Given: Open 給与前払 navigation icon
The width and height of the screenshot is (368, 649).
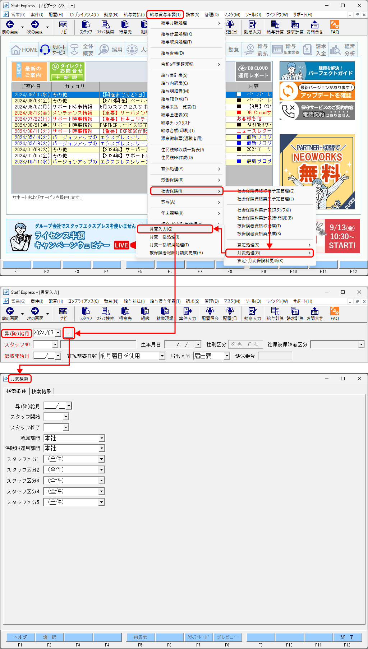Looking at the screenshot, I should (x=256, y=50).
